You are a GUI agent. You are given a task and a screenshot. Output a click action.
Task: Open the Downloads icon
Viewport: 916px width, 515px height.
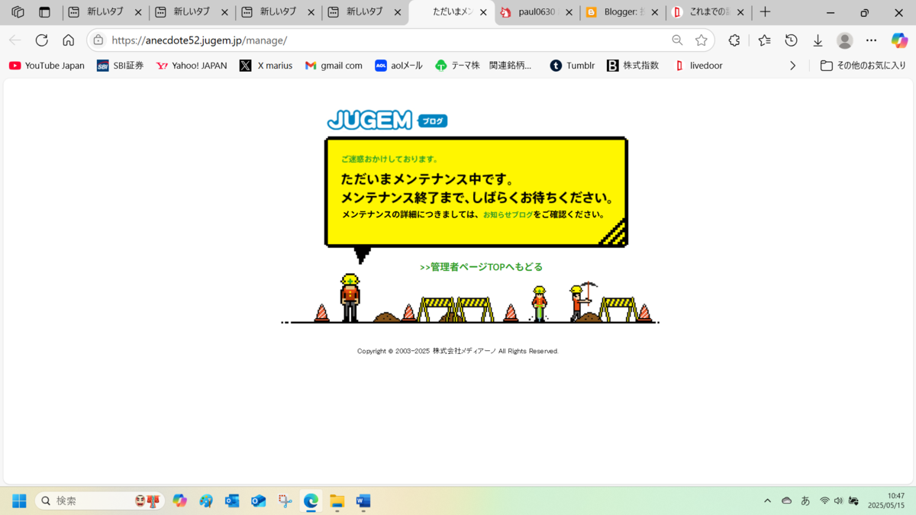818,40
